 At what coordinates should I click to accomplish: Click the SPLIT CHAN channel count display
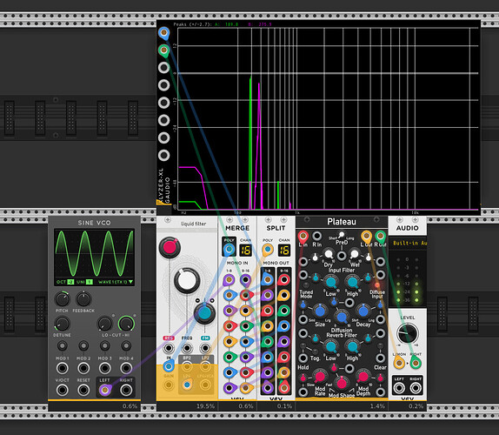284,251
